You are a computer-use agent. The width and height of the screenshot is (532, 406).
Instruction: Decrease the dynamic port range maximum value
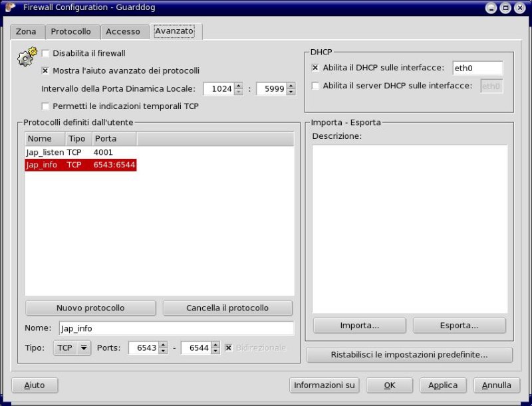(291, 92)
